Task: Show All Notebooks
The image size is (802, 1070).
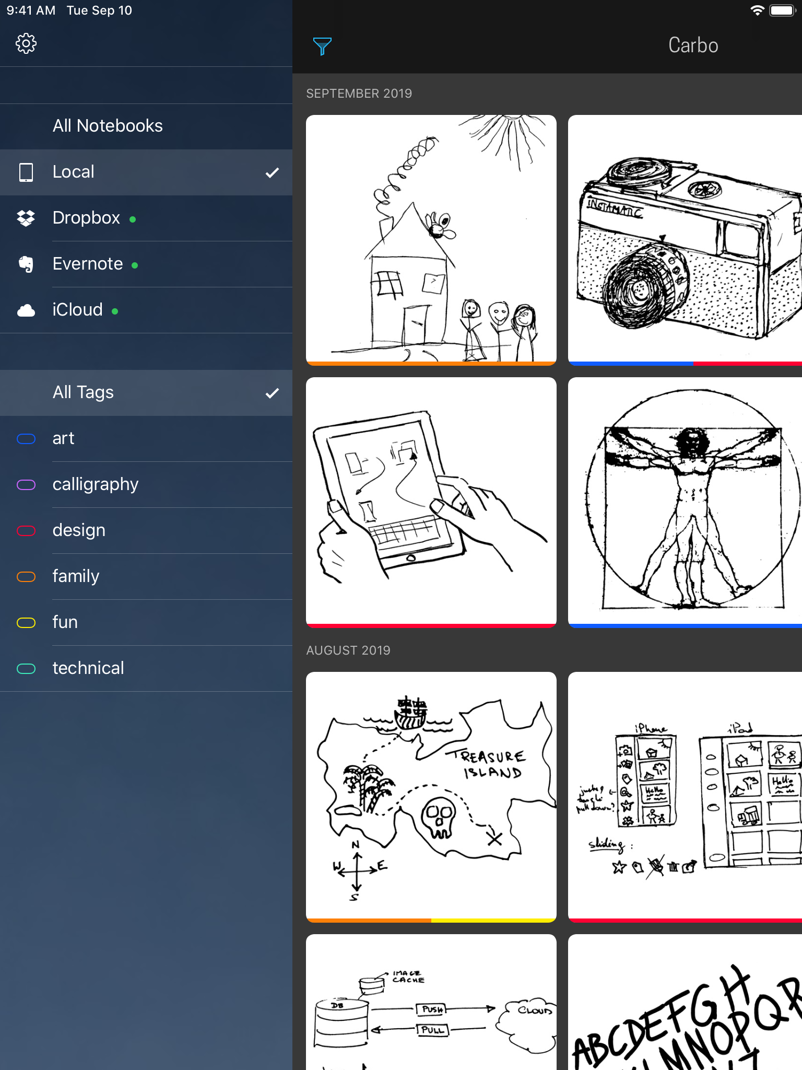Action: pyautogui.click(x=146, y=126)
